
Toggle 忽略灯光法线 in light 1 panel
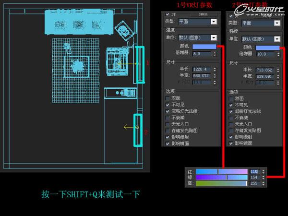[x=168, y=111]
